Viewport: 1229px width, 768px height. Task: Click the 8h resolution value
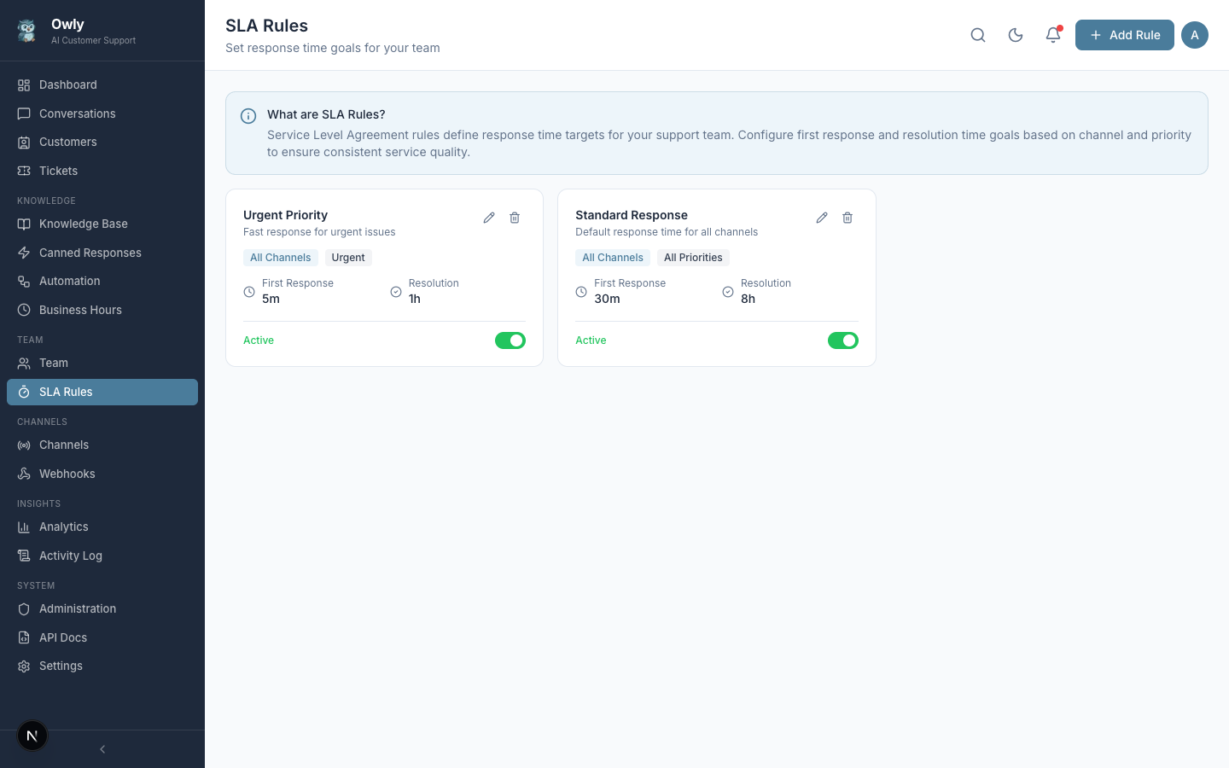tap(748, 299)
